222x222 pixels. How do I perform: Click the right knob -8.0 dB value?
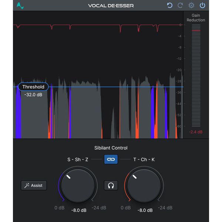pos(145,210)
